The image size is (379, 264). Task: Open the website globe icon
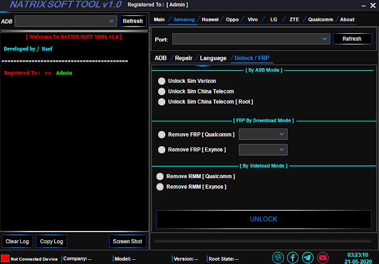point(278,257)
